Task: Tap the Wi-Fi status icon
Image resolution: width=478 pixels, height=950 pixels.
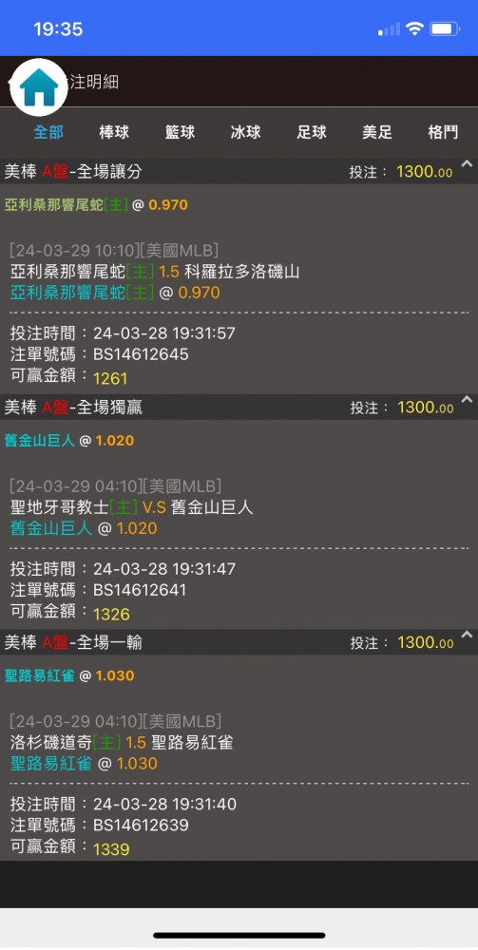Action: coord(414,28)
